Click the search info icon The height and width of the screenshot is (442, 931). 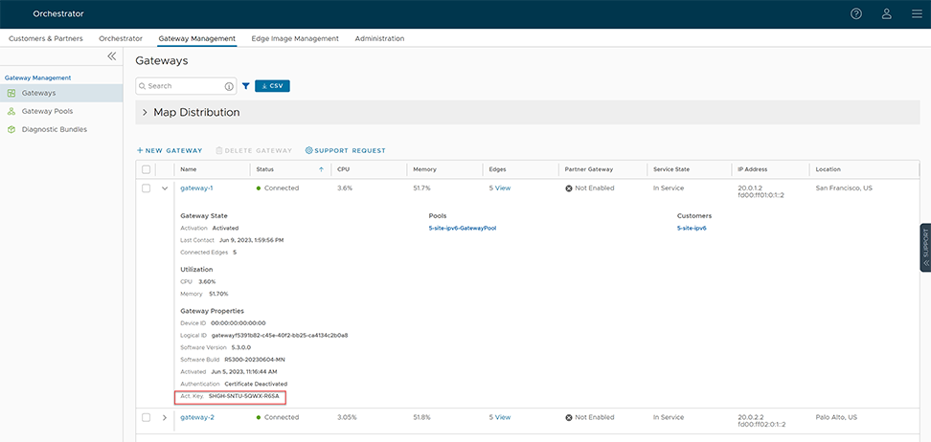pos(229,86)
